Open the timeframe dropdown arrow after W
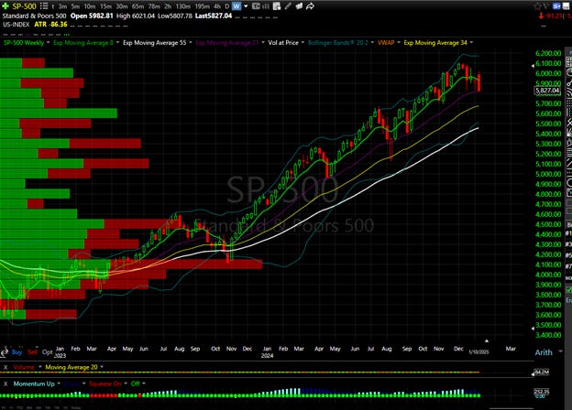Image resolution: width=572 pixels, height=410 pixels. click(246, 6)
